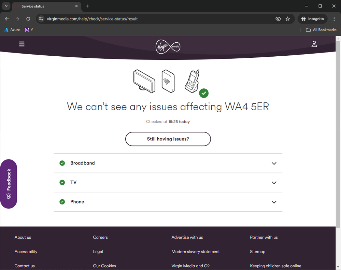Image resolution: width=341 pixels, height=270 pixels.
Task: Click the browser back arrow
Action: point(7,19)
